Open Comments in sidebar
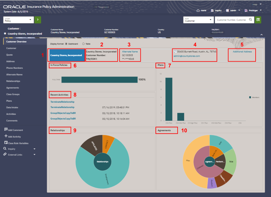 tap(12, 120)
